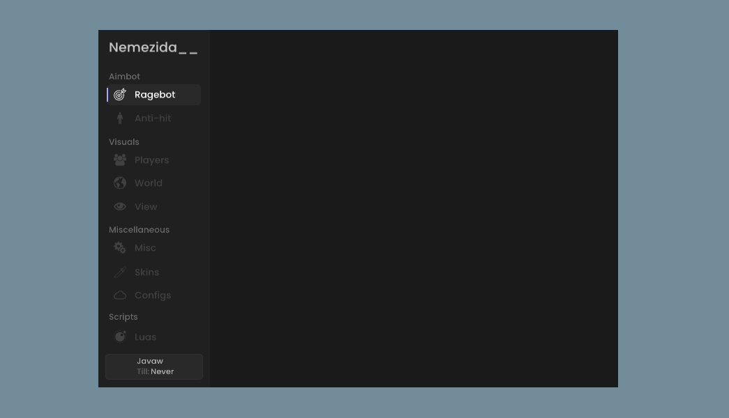
Task: Click the Anti-hit person icon
Action: click(120, 118)
